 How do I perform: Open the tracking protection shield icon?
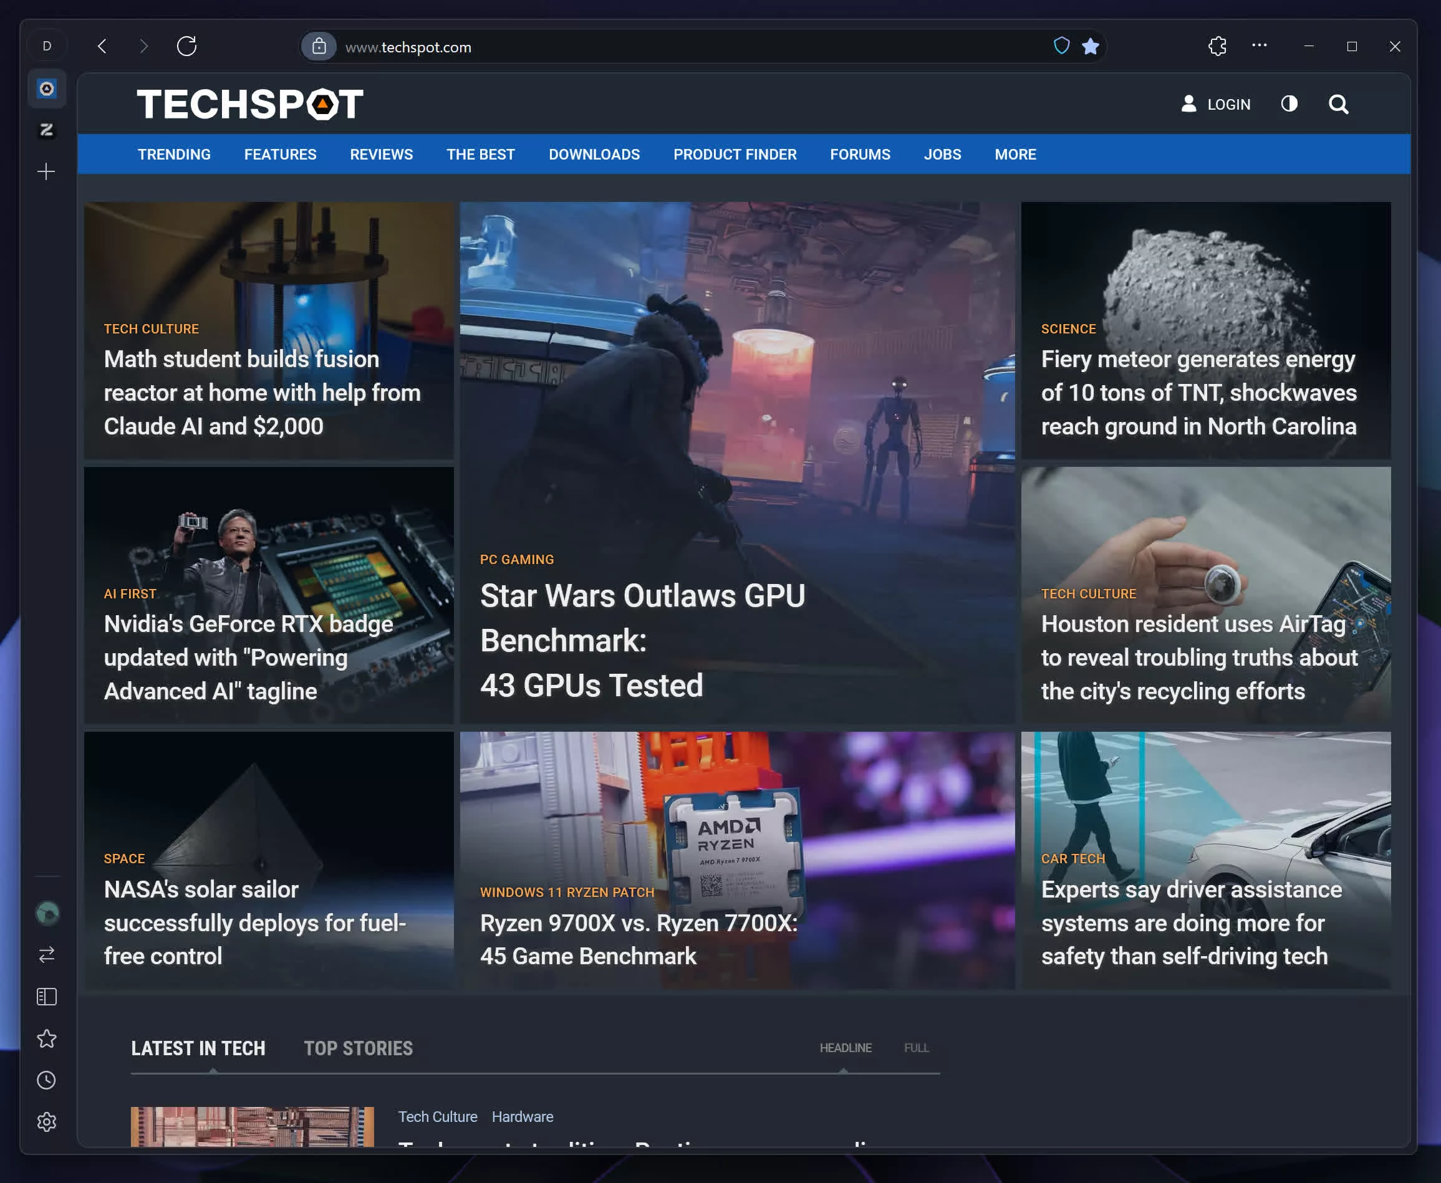[1061, 46]
